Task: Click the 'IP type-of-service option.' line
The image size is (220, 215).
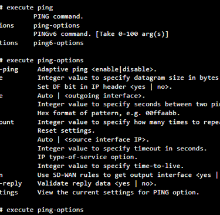Action: pos(87,157)
